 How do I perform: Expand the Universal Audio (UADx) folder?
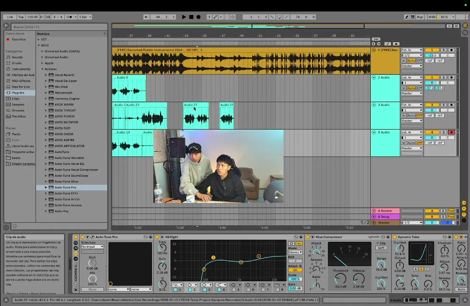point(42,51)
